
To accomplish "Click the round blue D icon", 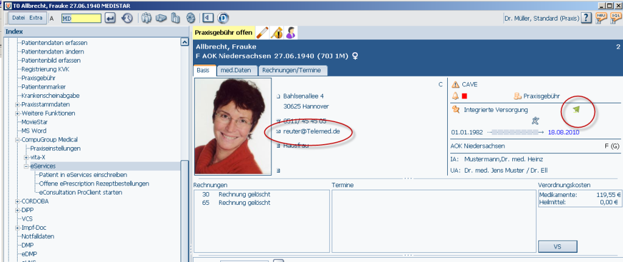I will [223, 18].
